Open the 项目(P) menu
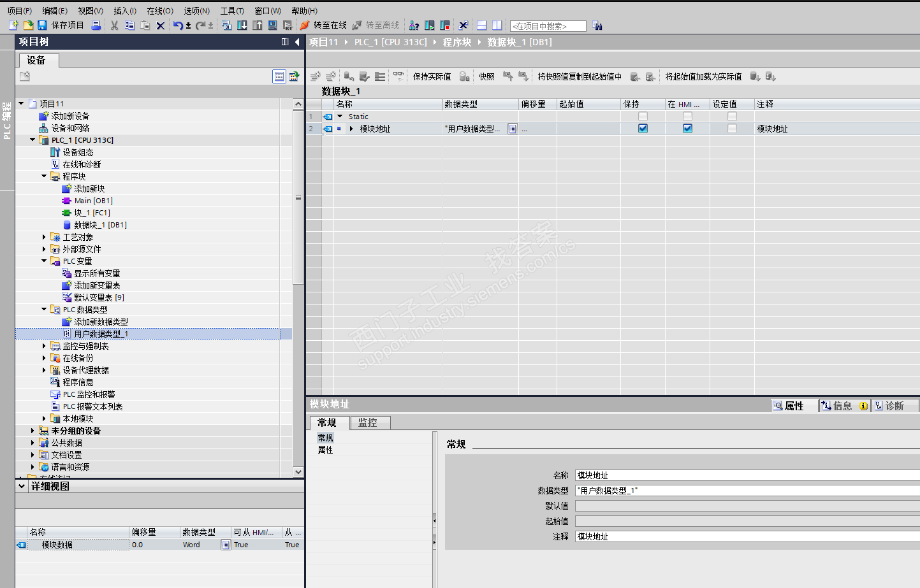The width and height of the screenshot is (920, 588). click(x=19, y=11)
